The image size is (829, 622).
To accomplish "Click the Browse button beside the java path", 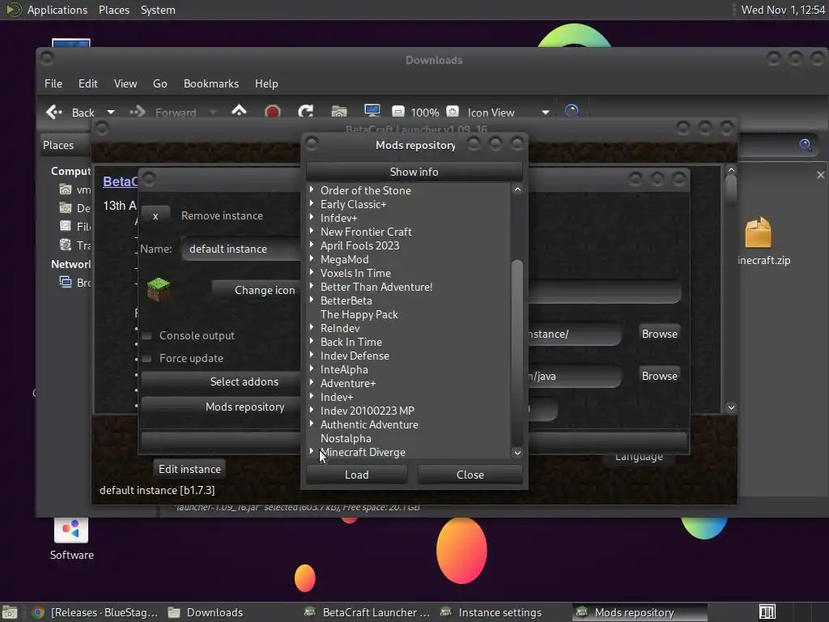I will 659,376.
